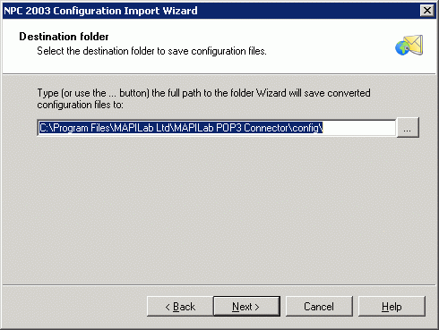Image resolution: width=439 pixels, height=330 pixels.
Task: Click the globe and envelope wizard icon
Action: [x=409, y=46]
